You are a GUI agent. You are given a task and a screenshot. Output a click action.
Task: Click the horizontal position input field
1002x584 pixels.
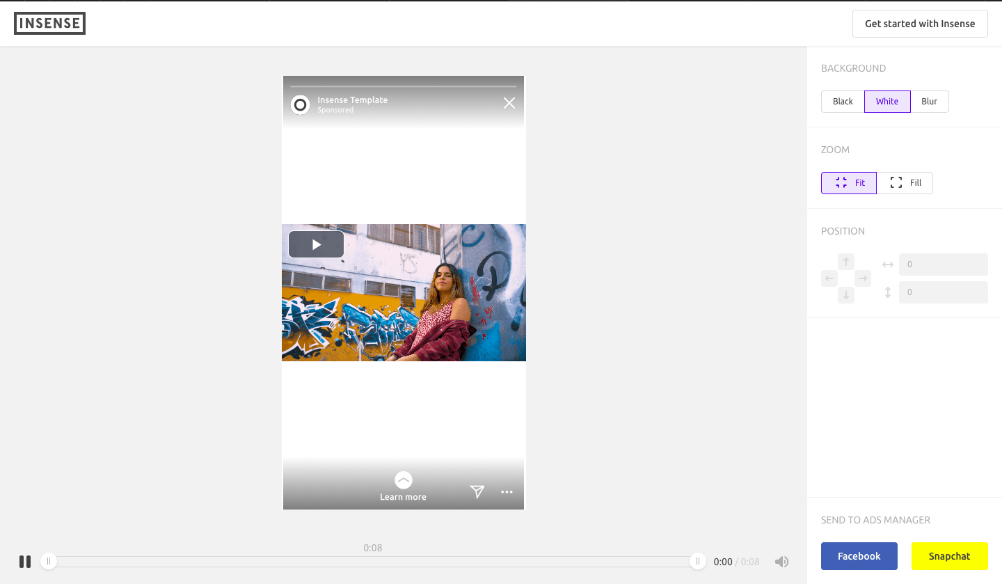(943, 265)
